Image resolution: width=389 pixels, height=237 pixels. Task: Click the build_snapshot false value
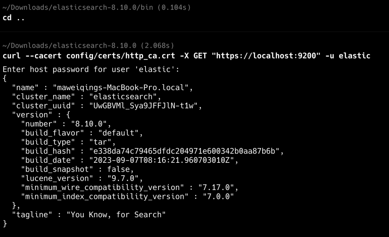click(121, 169)
